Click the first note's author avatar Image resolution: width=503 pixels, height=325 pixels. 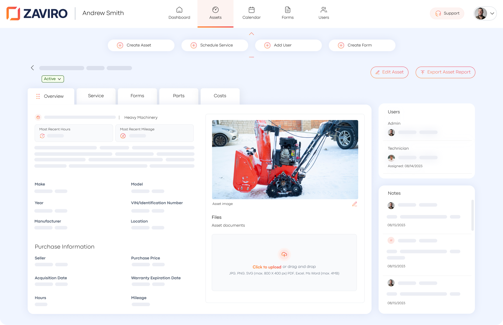(391, 205)
